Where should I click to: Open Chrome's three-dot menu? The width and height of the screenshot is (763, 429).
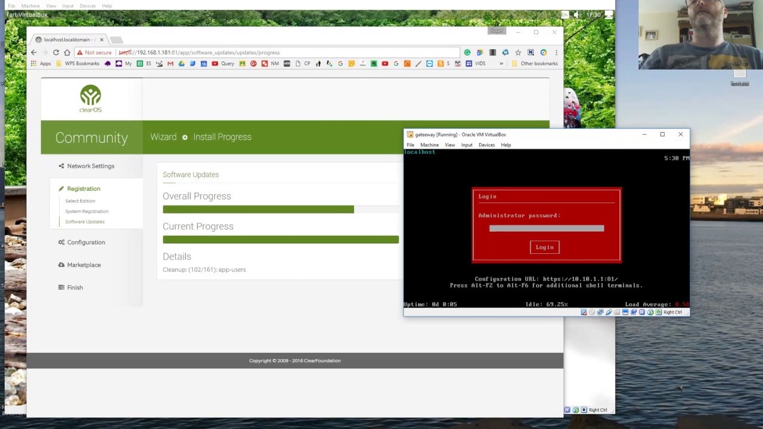pyautogui.click(x=556, y=52)
